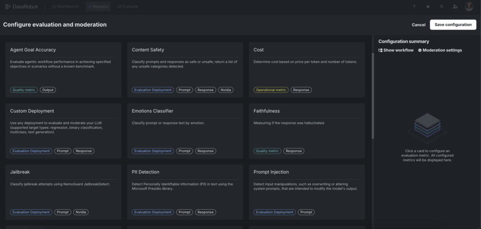Open the help question mark icon
The height and width of the screenshot is (229, 481).
414,7
